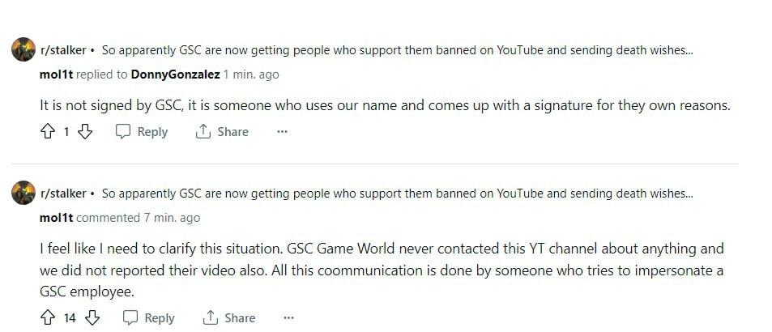Open more options on first comment
Screen dimensions: 772x332
[x=282, y=132]
